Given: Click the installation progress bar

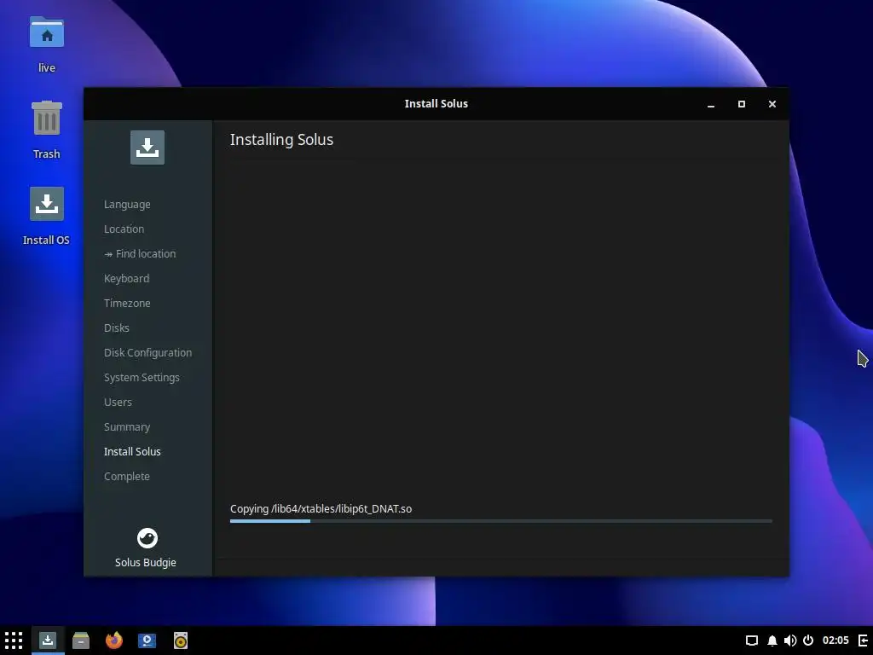Looking at the screenshot, I should tap(501, 521).
